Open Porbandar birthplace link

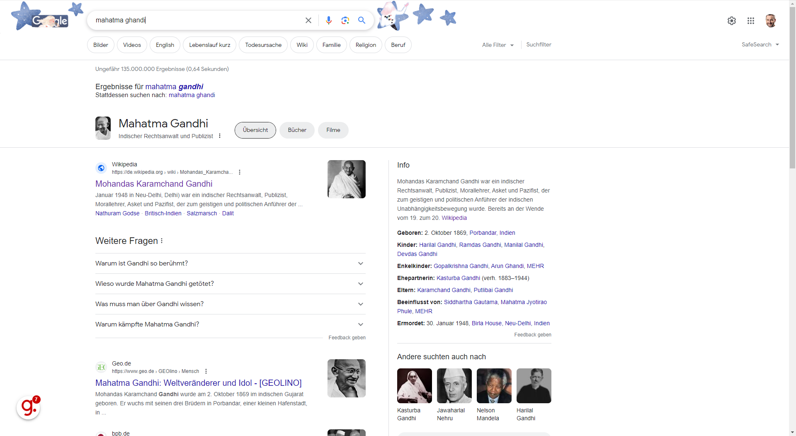pos(483,233)
